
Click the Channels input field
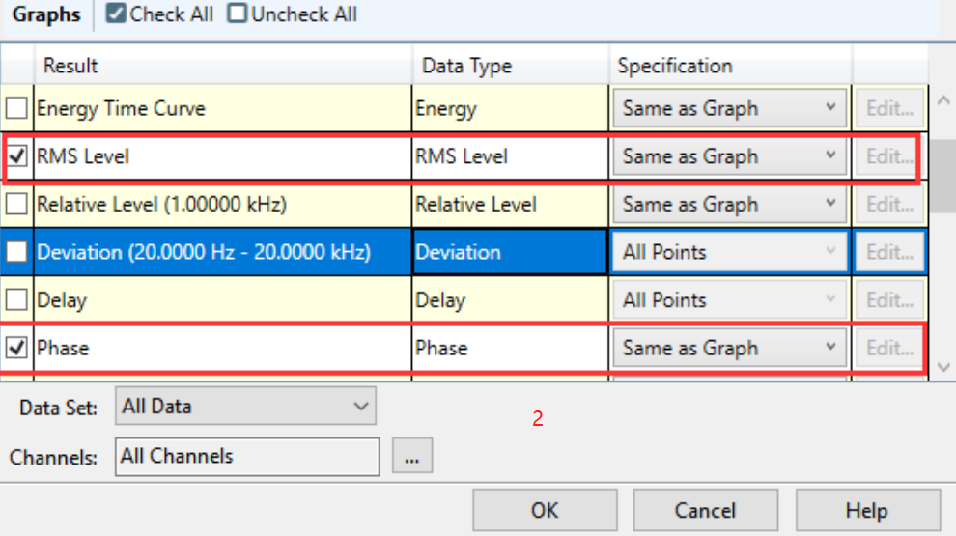click(247, 456)
